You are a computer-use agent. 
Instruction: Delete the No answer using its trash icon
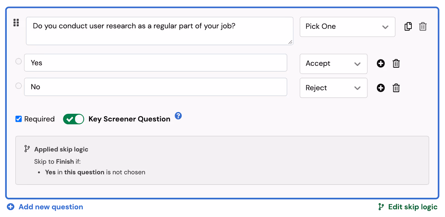[396, 88]
